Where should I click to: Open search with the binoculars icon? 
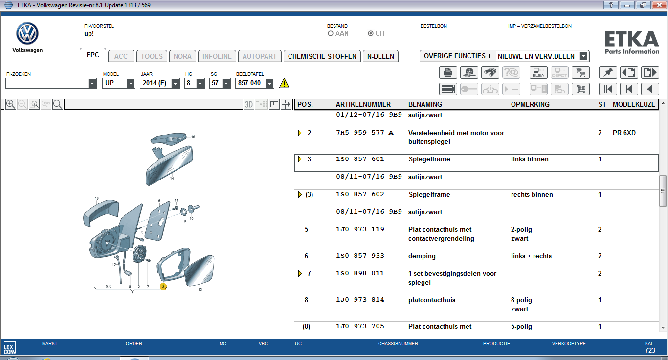[490, 73]
